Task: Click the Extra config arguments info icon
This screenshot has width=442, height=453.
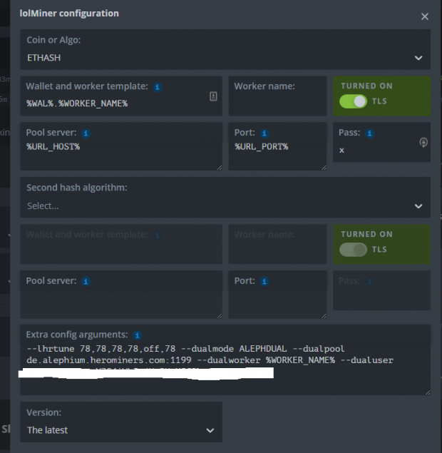Action: tap(138, 335)
